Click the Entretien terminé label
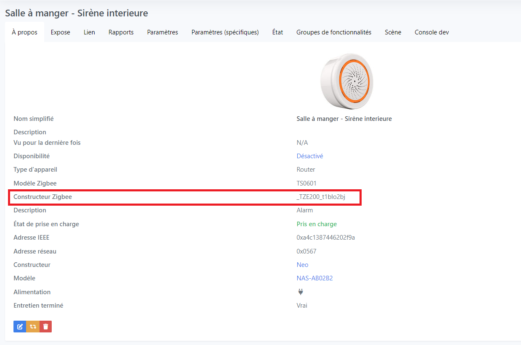The height and width of the screenshot is (345, 521). [x=38, y=306]
